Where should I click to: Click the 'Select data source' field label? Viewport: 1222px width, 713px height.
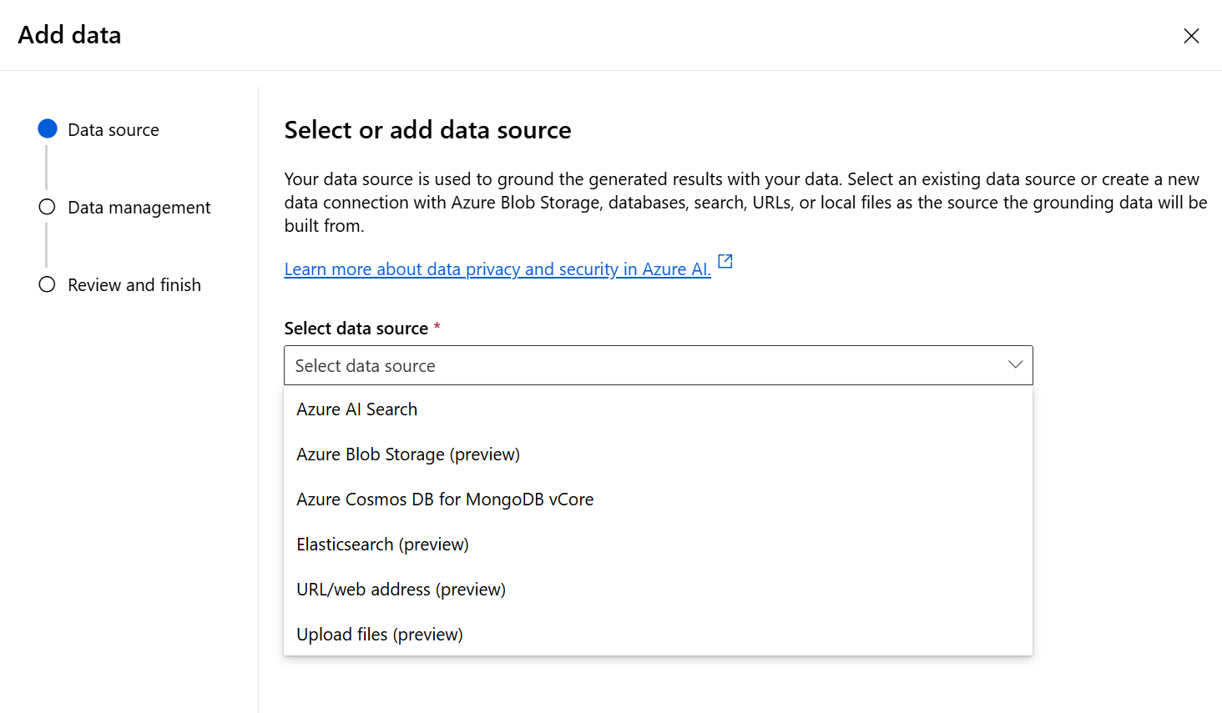coord(356,329)
